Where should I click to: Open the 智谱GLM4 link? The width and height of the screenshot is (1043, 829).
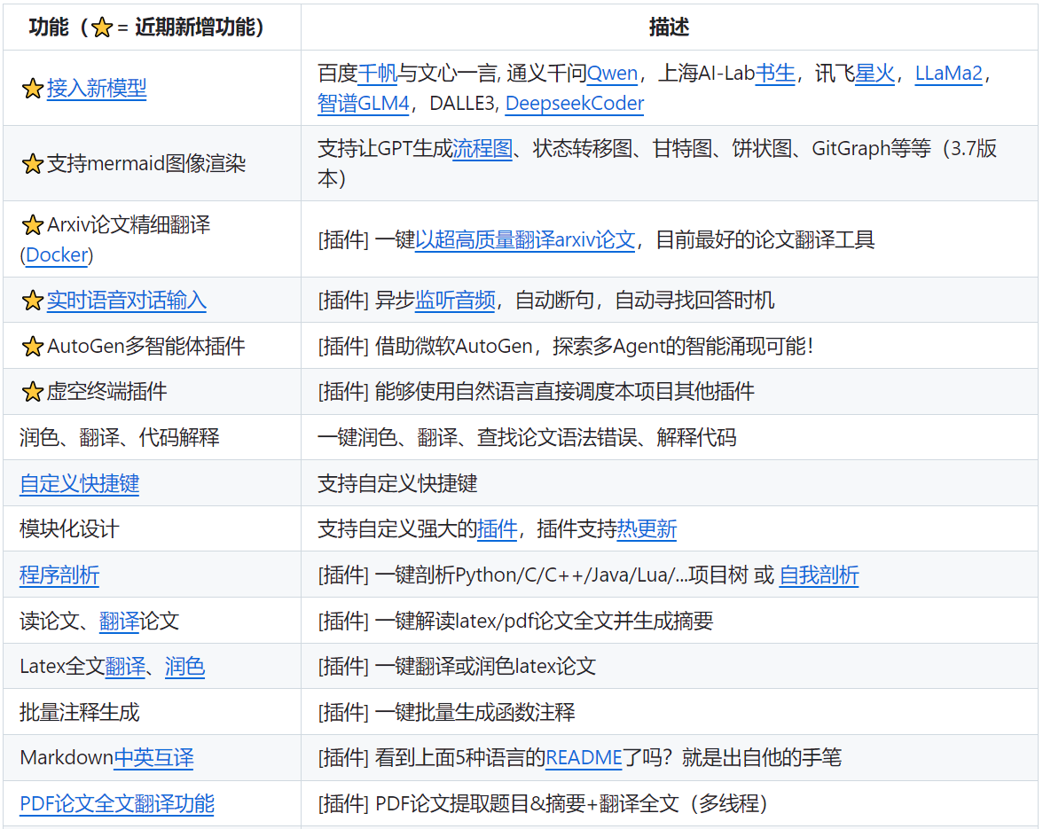coord(364,104)
